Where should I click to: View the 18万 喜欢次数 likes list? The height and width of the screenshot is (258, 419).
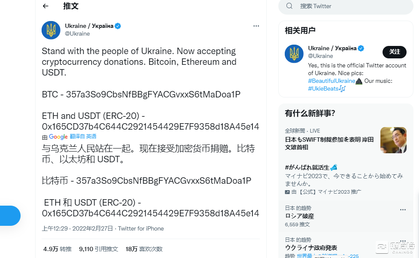tap(144, 249)
